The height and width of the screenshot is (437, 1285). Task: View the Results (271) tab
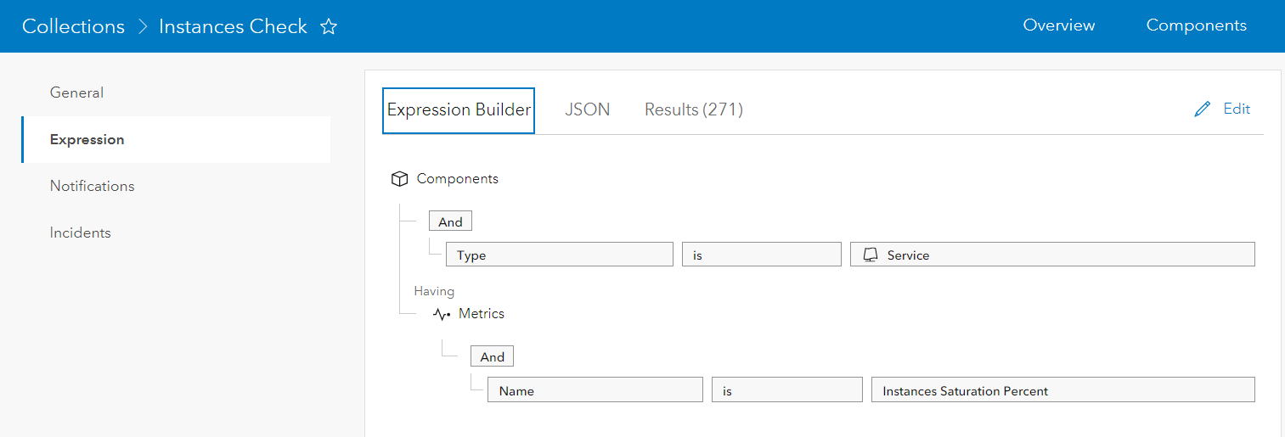click(x=693, y=109)
